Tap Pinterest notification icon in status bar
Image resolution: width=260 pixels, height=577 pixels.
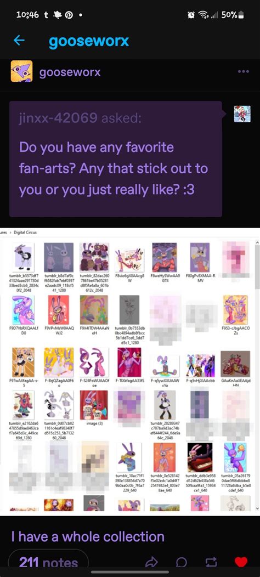tap(68, 15)
